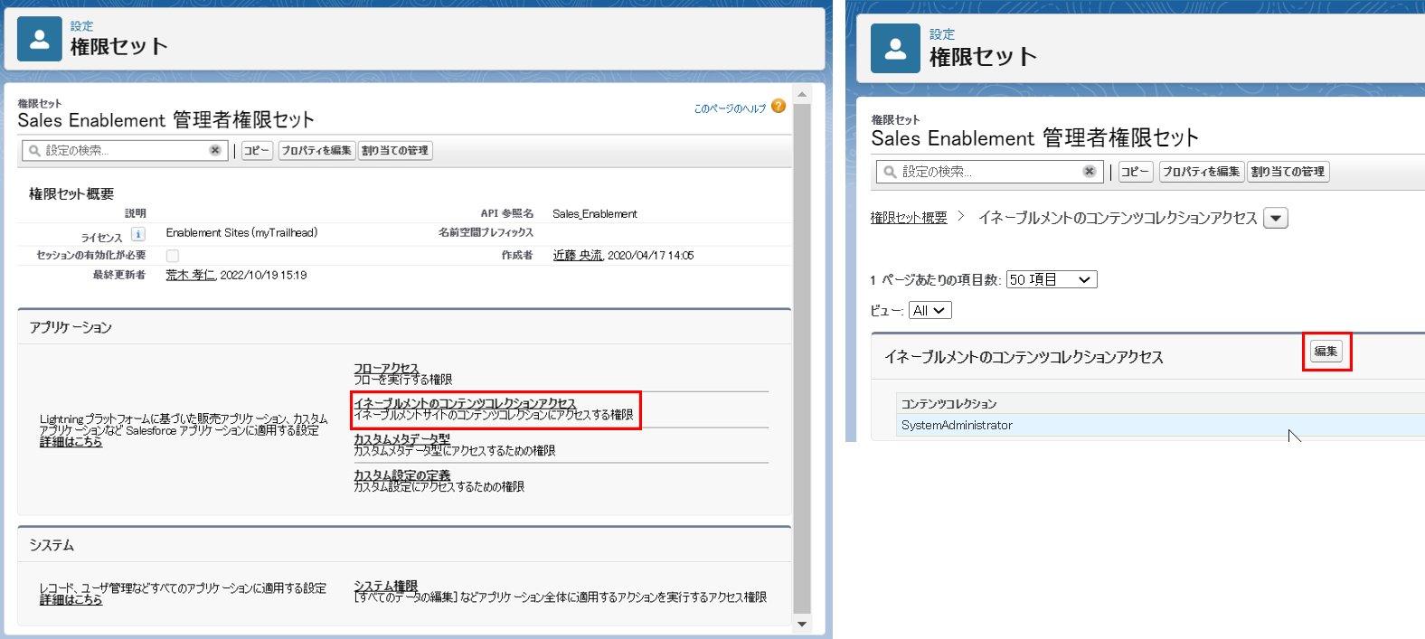Click manage assignments button in right window
The height and width of the screenshot is (639, 1425).
tap(1288, 172)
